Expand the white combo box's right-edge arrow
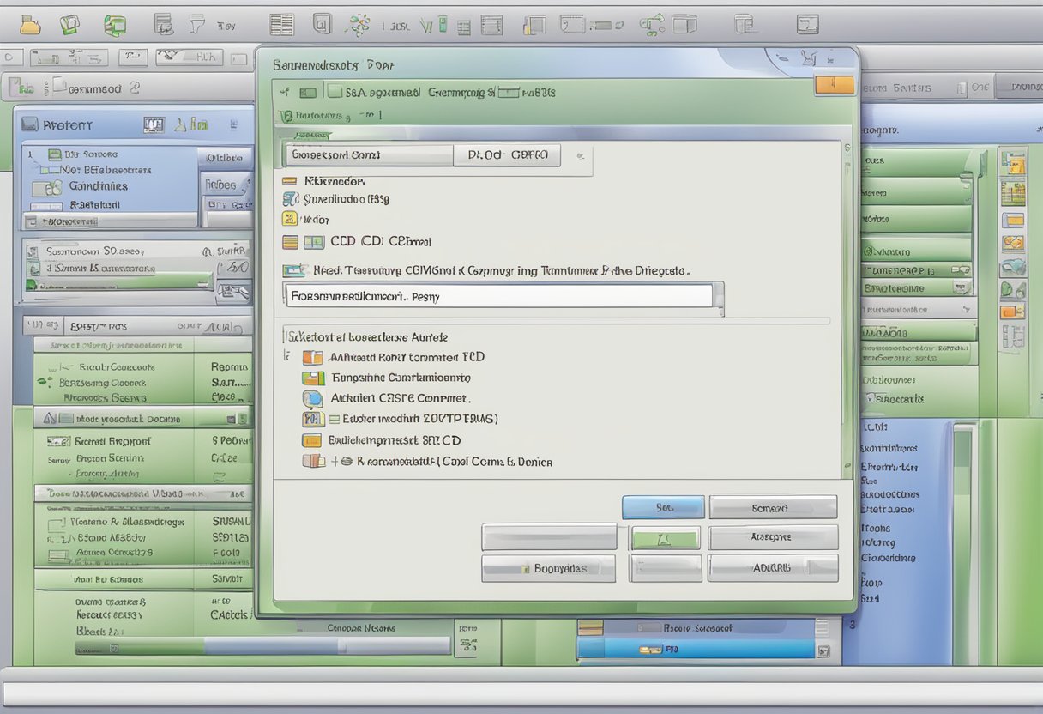1043x714 pixels. (x=718, y=298)
